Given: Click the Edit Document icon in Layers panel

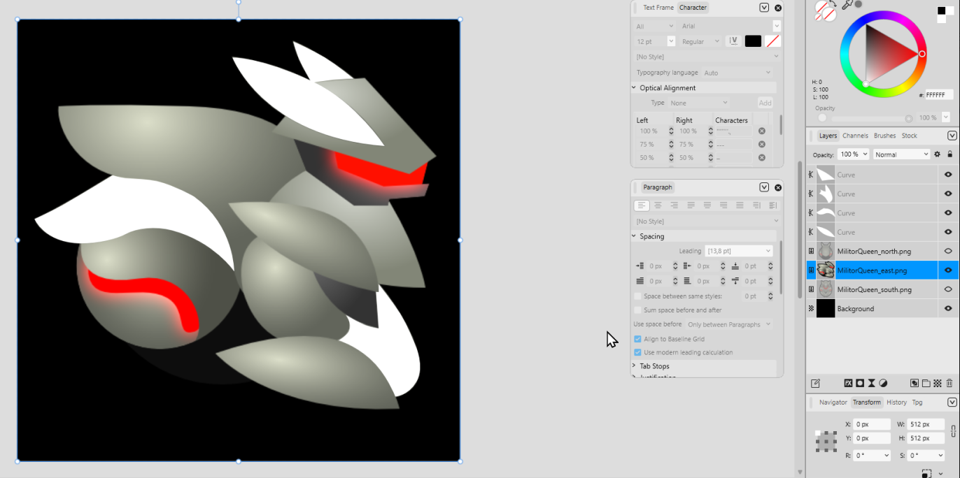Looking at the screenshot, I should tap(815, 383).
